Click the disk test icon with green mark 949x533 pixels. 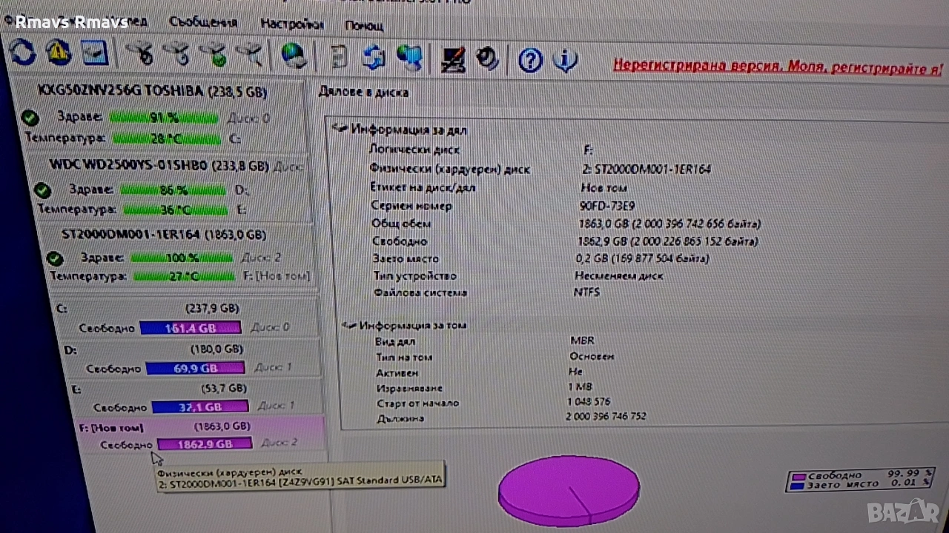pyautogui.click(x=214, y=54)
